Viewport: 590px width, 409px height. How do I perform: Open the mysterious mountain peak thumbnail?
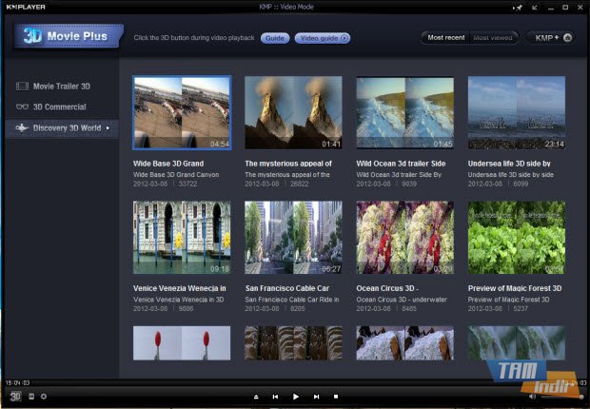click(293, 112)
